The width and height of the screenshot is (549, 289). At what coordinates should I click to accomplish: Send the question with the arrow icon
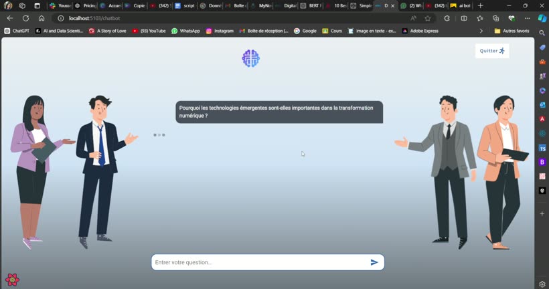(374, 262)
